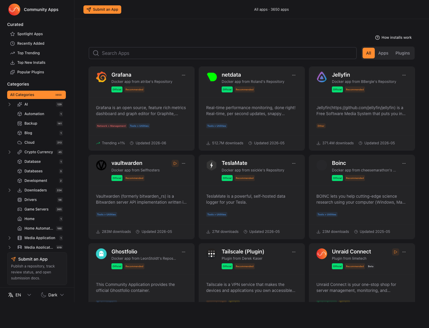
Task: Open the Tailscale dots icon
Action: point(212,254)
